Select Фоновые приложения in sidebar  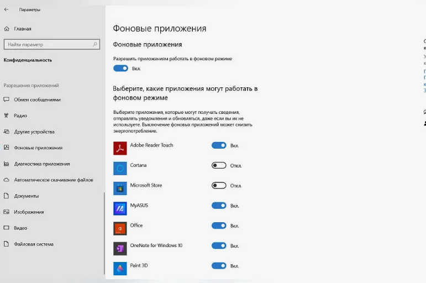[x=38, y=148]
